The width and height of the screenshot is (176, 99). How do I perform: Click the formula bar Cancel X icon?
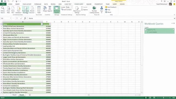coord(17,18)
